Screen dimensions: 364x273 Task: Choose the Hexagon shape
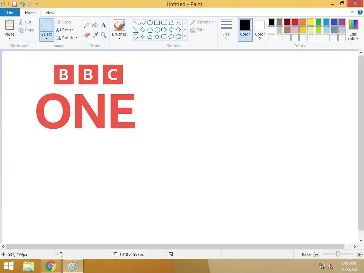pos(157,30)
